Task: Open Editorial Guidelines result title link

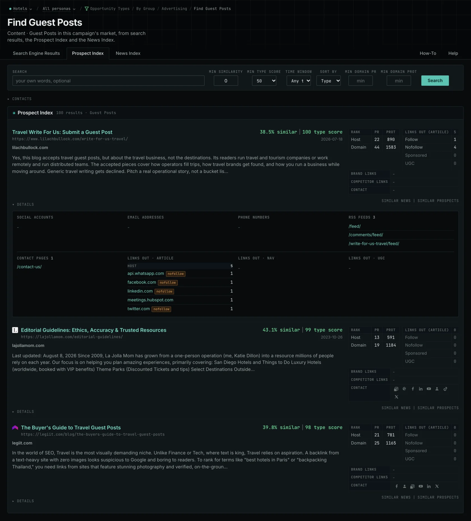Action: pos(94,330)
